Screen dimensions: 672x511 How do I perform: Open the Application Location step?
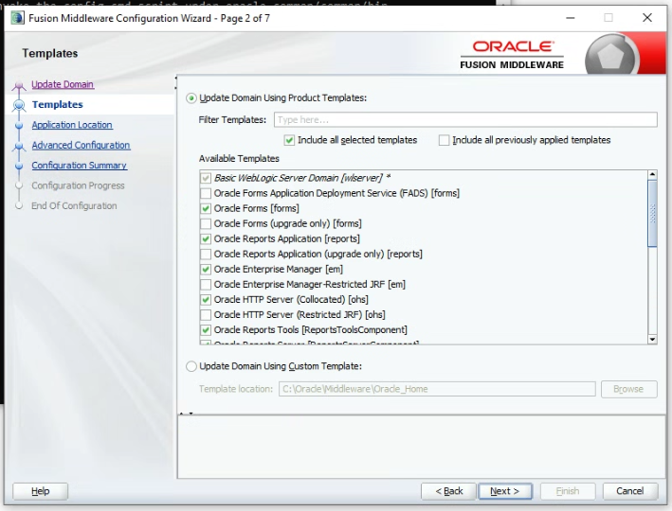(x=72, y=125)
